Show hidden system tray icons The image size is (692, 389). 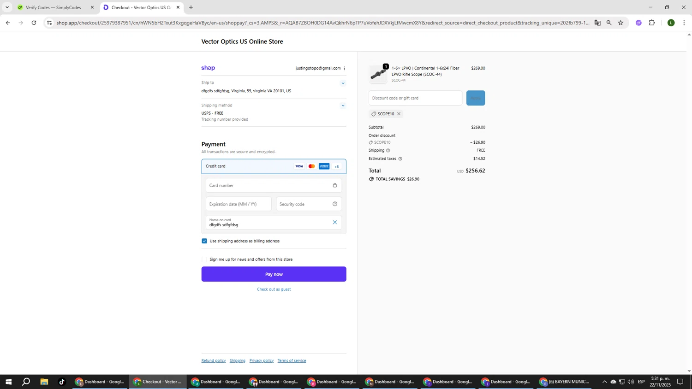[604, 382]
